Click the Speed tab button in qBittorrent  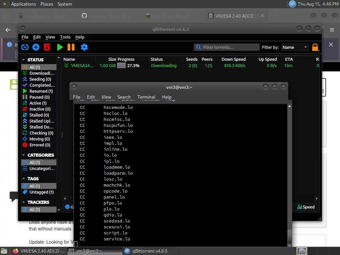point(306,207)
